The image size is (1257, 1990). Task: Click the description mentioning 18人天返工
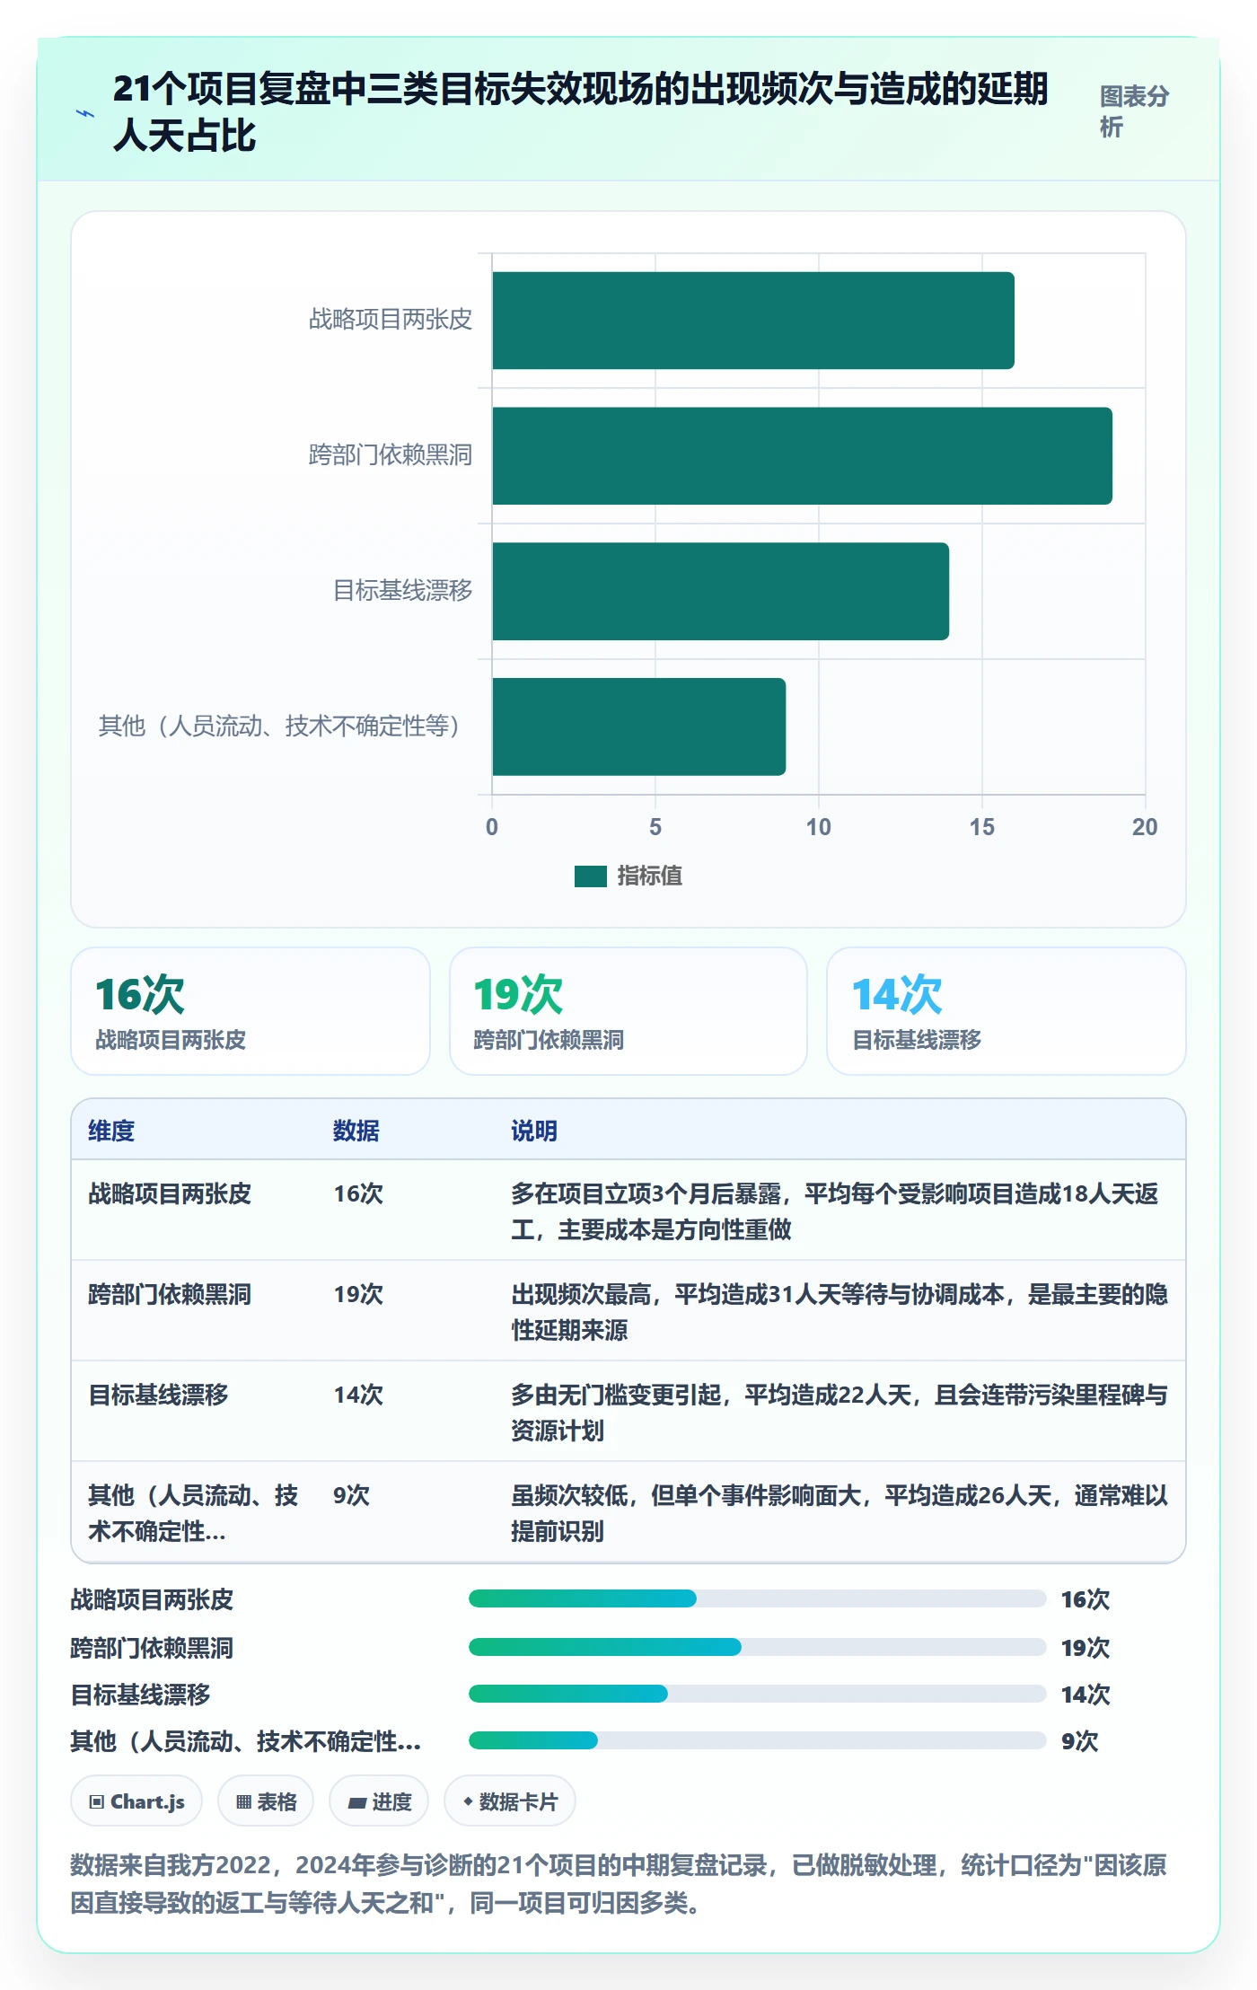click(x=835, y=1211)
